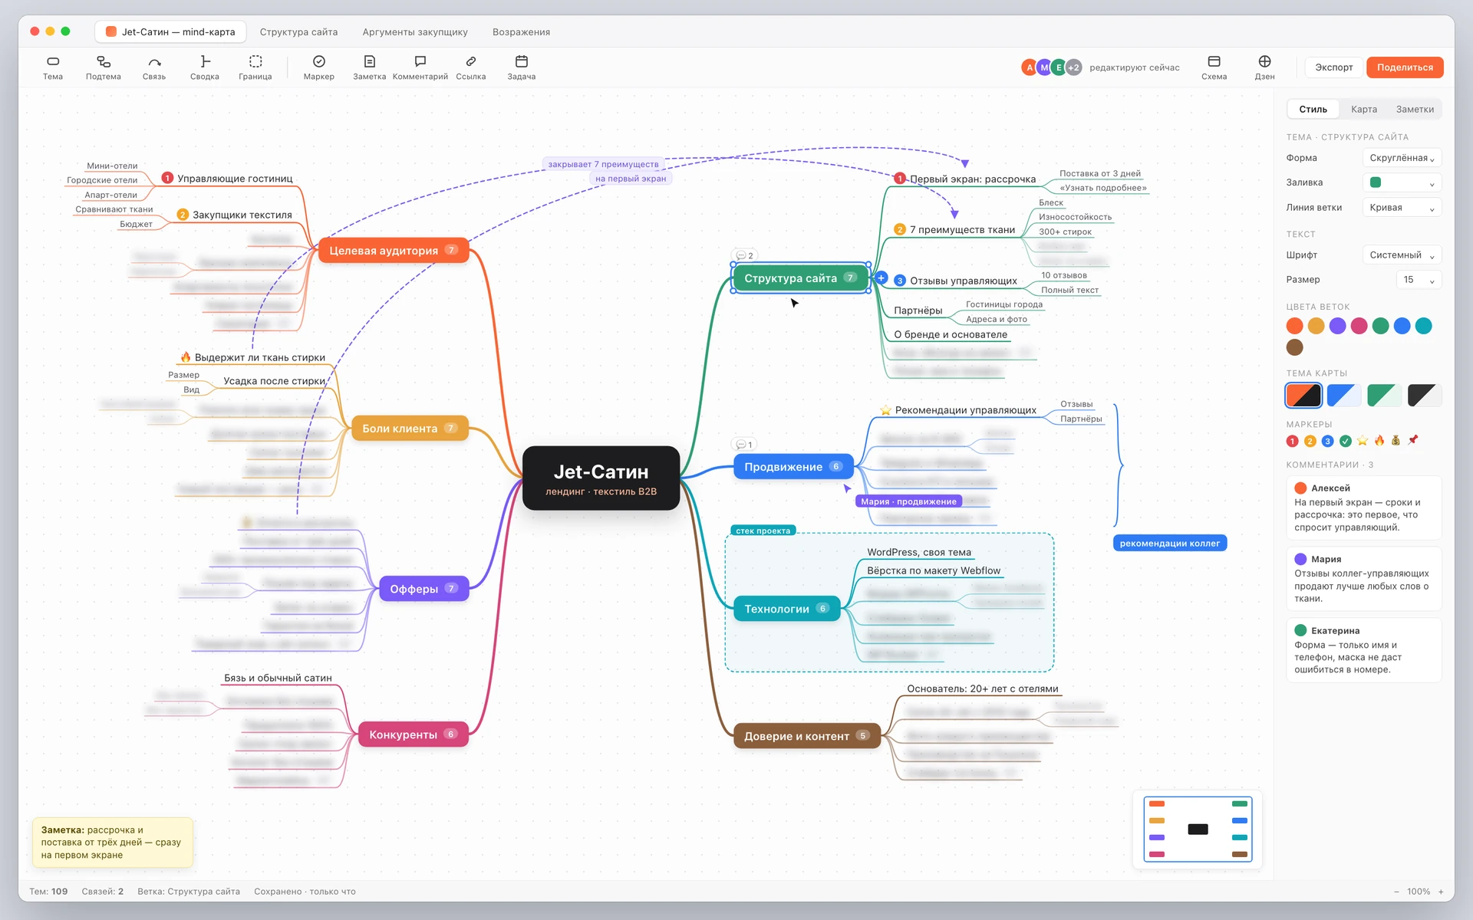Select the Целевая аудитория node

pyautogui.click(x=394, y=251)
